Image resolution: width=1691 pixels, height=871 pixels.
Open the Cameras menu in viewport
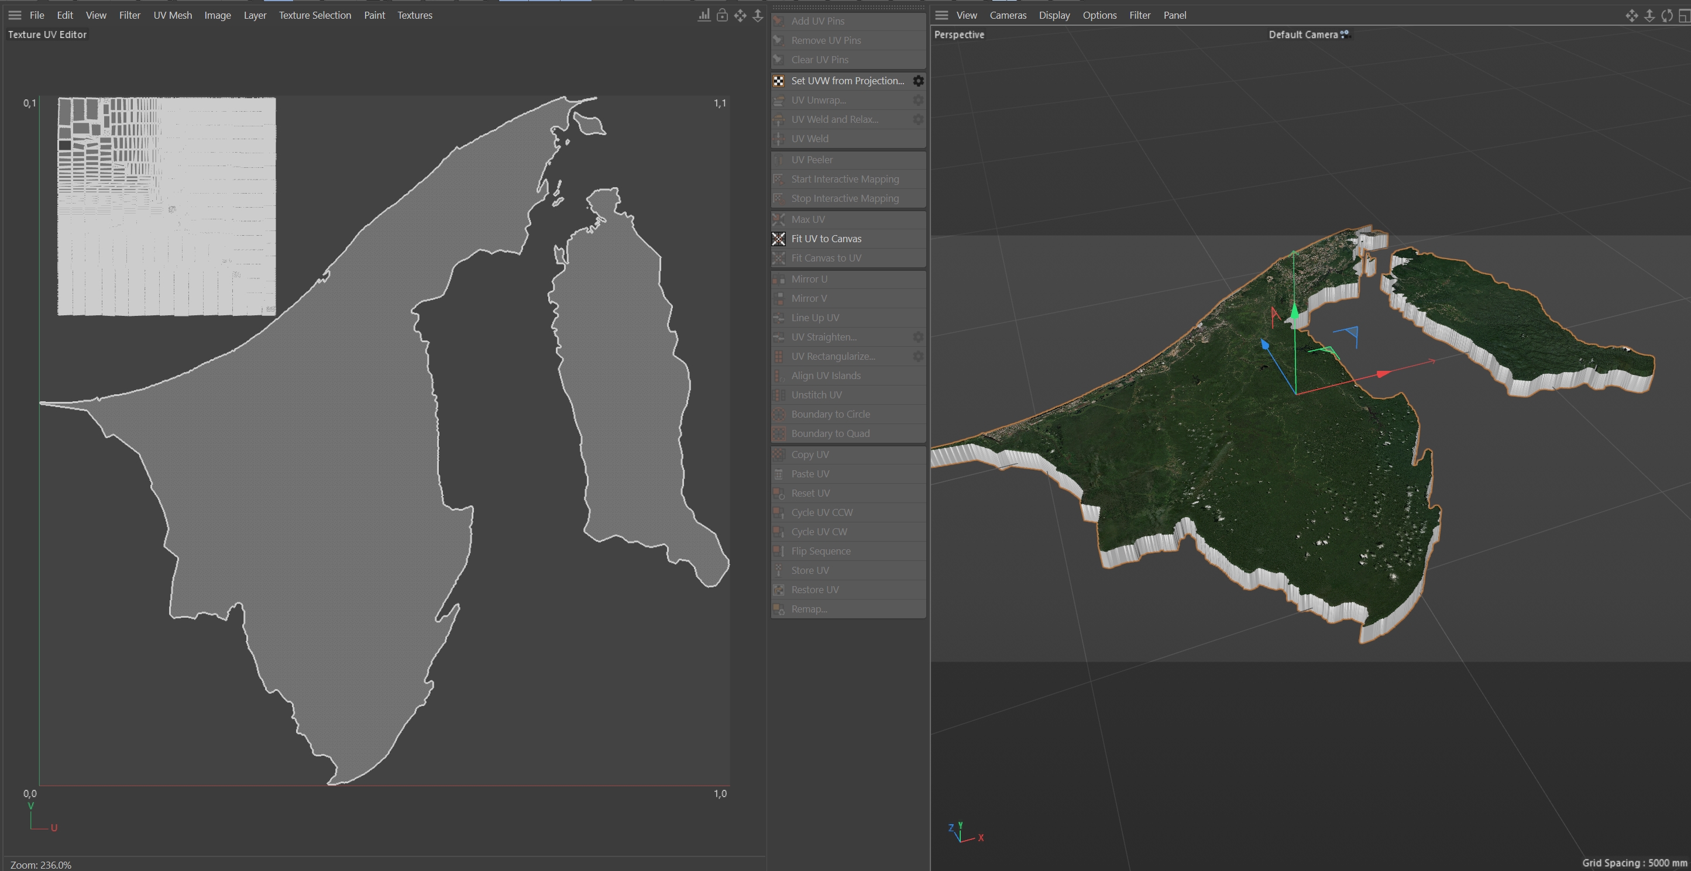1008,15
